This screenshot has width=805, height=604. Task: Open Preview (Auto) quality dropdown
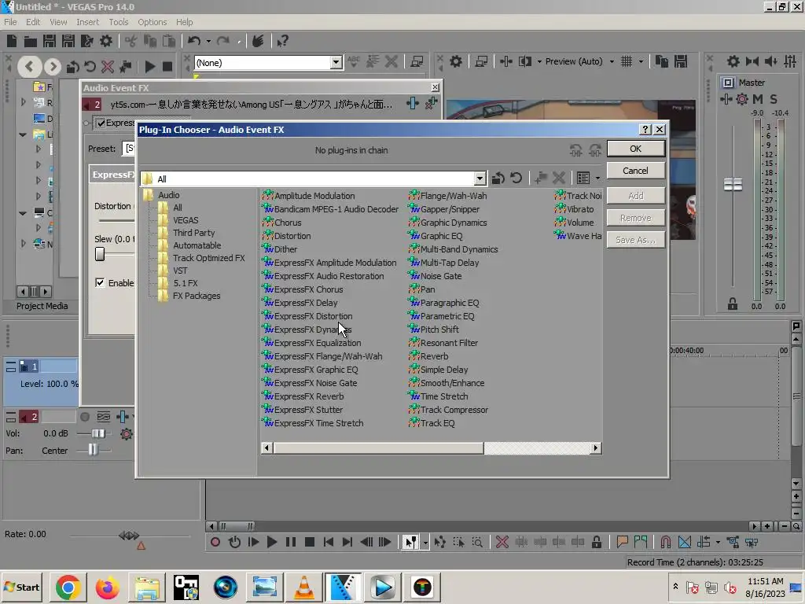612,61
